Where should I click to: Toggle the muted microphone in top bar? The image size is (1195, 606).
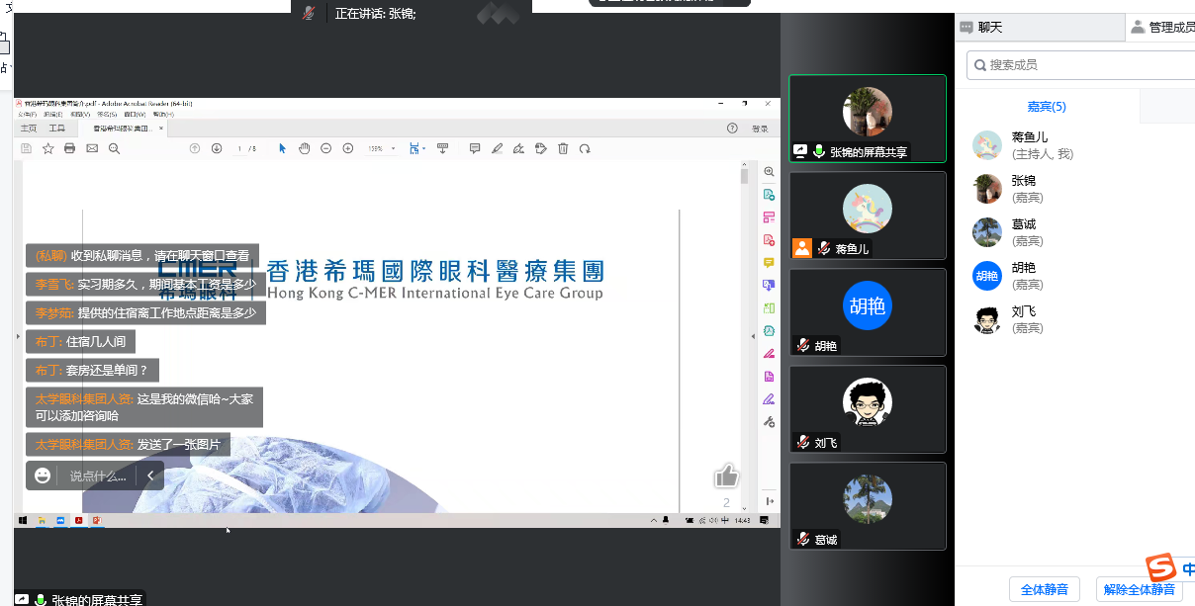pyautogui.click(x=309, y=13)
